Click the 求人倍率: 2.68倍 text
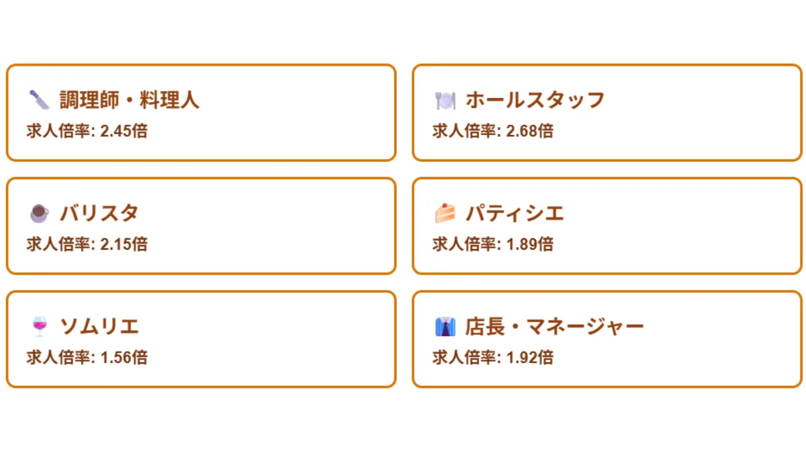806x451 pixels. point(493,131)
